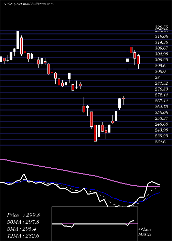Click the '5MA : 295.4' readout
Image resolution: width=172 pixels, height=241 pixels.
click(x=21, y=229)
